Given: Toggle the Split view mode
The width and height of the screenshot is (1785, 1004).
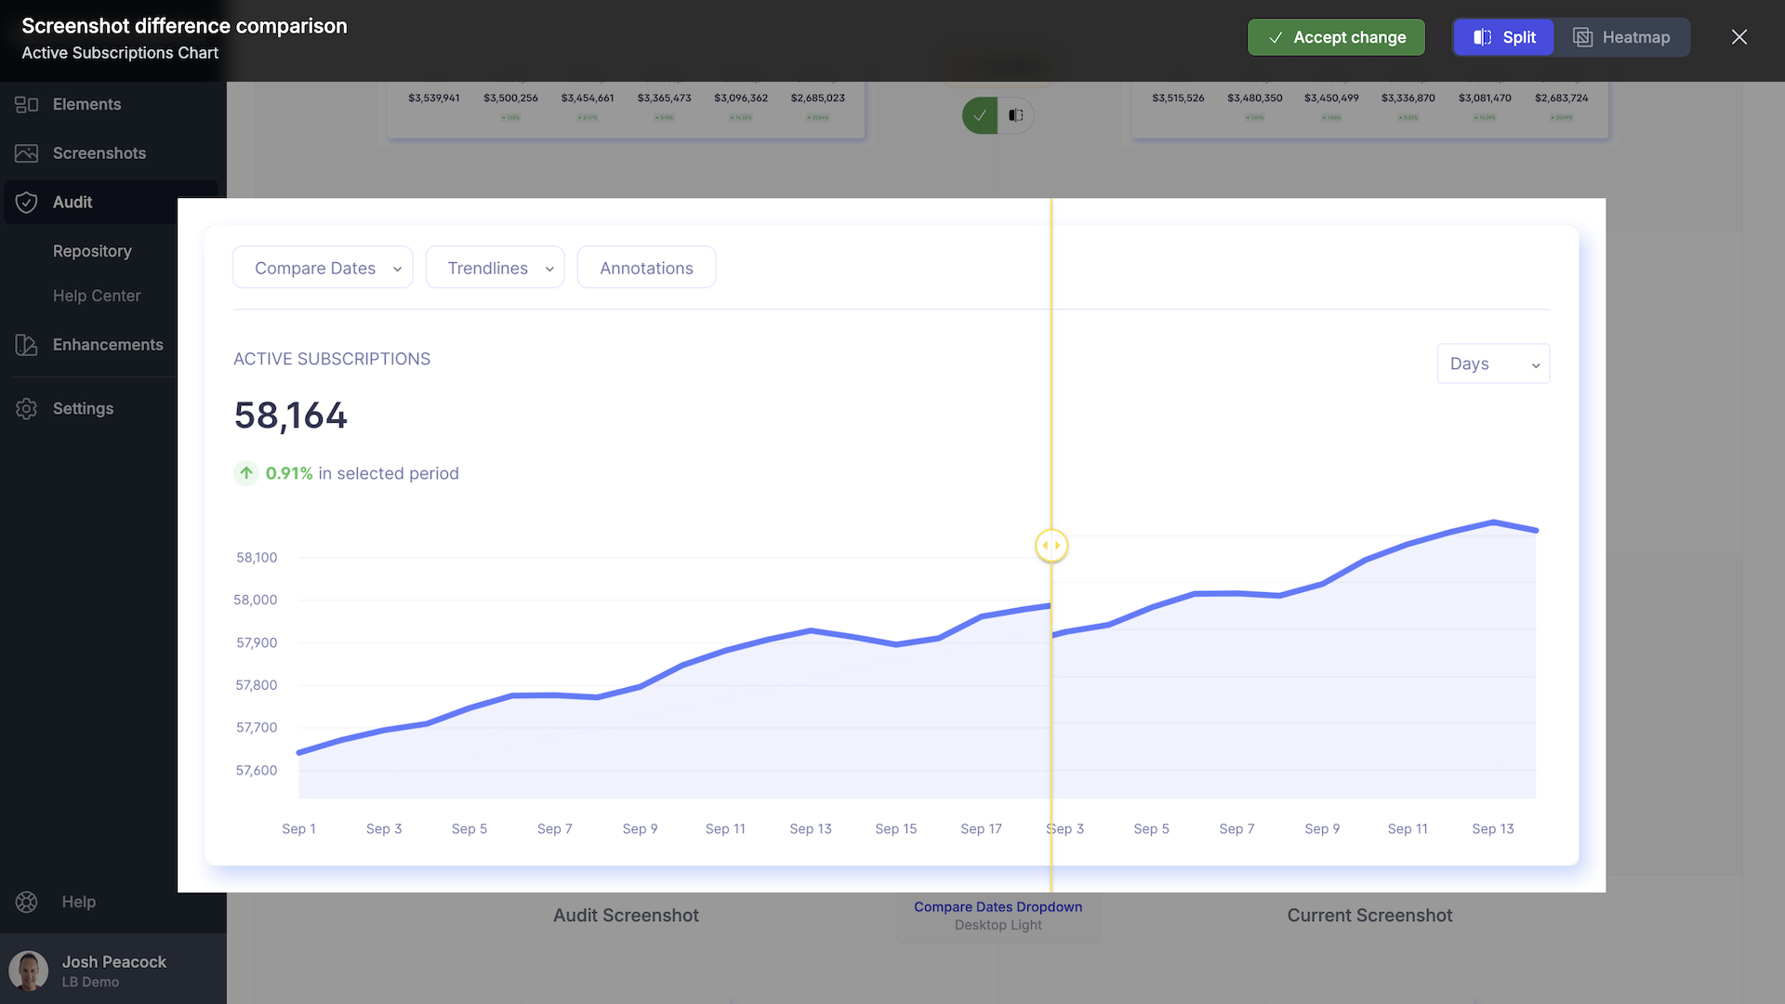Looking at the screenshot, I should coord(1503,37).
